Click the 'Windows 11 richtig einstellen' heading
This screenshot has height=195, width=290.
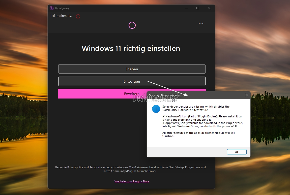pos(131,48)
